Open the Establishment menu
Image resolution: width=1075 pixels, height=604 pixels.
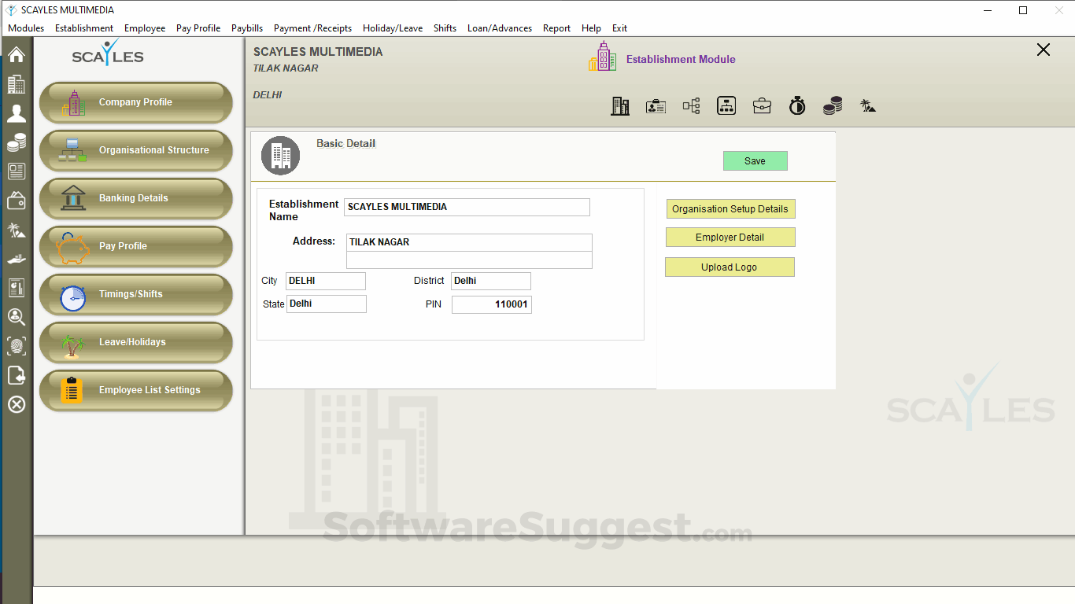(84, 28)
